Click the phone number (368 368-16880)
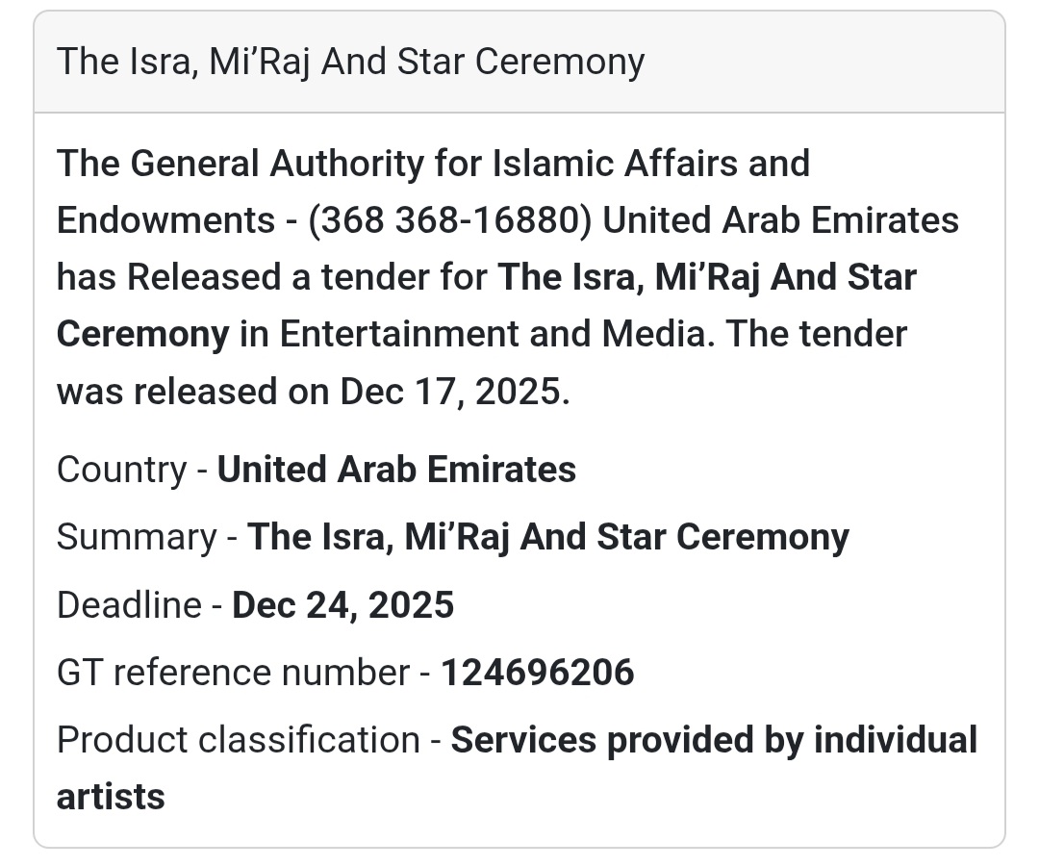 [x=449, y=220]
